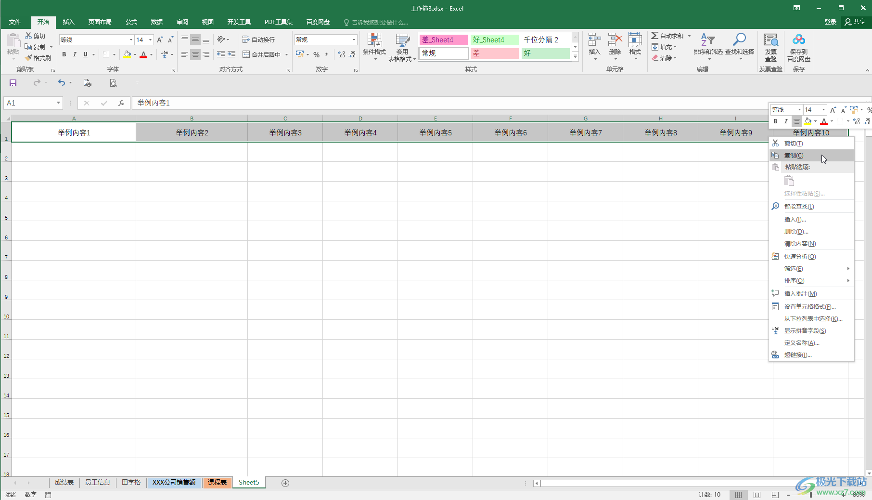Viewport: 872px width, 500px height.
Task: Toggle center horizontal alignment in ribbon
Action: (x=195, y=54)
